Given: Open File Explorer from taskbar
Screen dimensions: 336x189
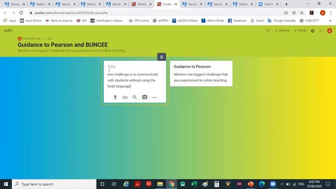Looking at the screenshot, I should pyautogui.click(x=160, y=184).
